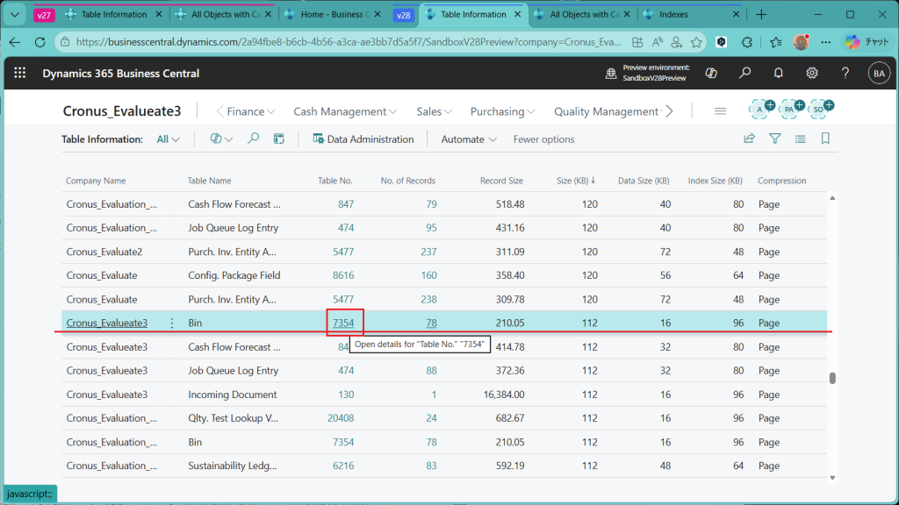
Task: Switch to the Indexes browser tab
Action: coord(687,15)
